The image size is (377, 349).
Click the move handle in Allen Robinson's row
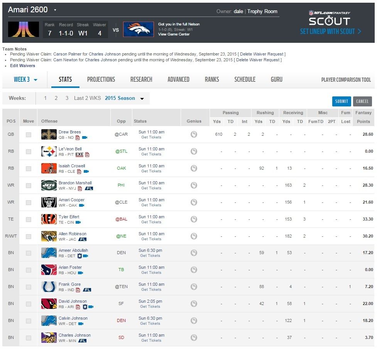coord(29,237)
